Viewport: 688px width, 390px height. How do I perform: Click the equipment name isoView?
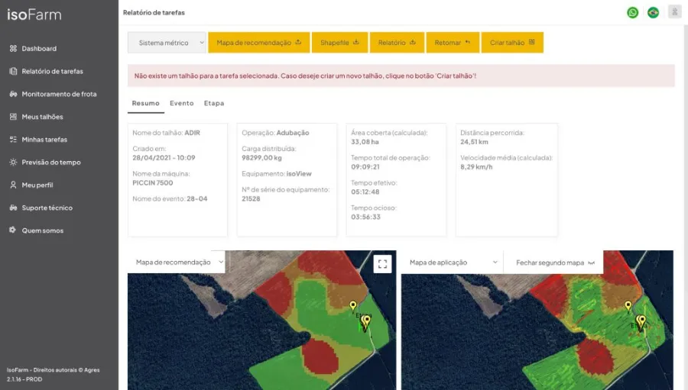(299, 174)
